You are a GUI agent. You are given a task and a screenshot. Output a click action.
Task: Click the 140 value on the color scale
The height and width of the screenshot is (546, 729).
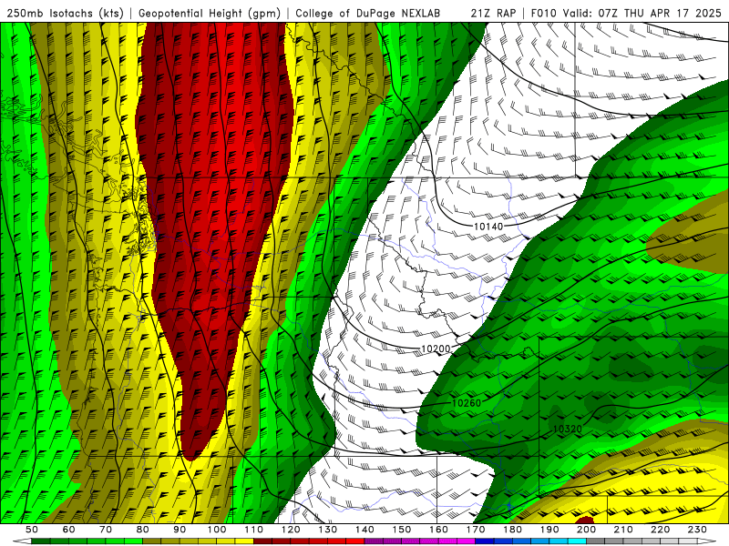tap(364, 530)
